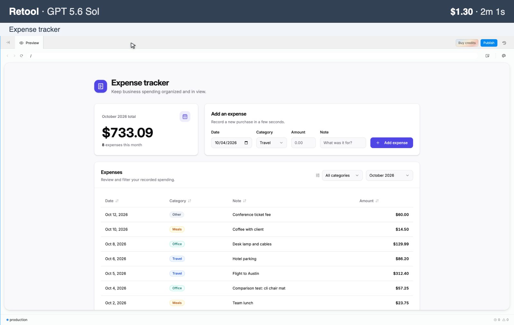Image resolution: width=514 pixels, height=325 pixels.
Task: Click the filter sliders icon
Action: tap(318, 175)
